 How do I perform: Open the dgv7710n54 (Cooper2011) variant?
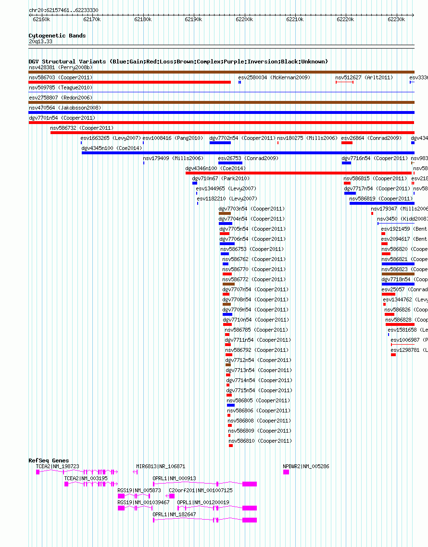[x=256, y=320]
